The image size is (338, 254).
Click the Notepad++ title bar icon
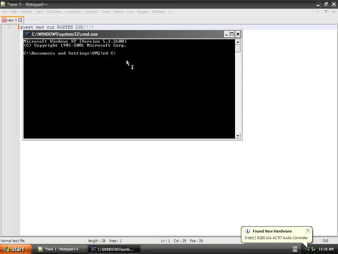tap(3, 4)
